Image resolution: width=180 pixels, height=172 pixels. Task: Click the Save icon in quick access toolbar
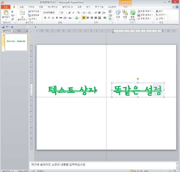[3, 27]
